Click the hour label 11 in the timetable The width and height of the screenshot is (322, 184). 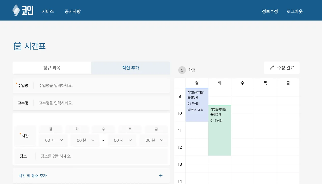[180, 130]
